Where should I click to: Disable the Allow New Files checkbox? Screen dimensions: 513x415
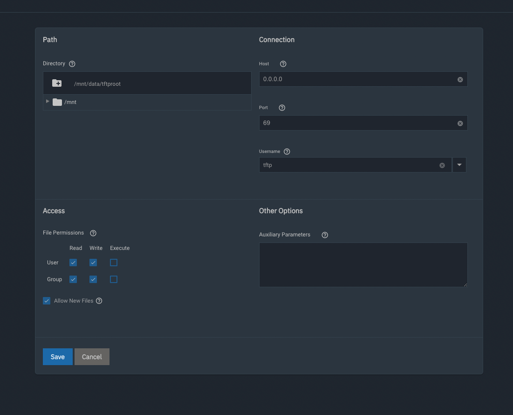[x=47, y=301]
